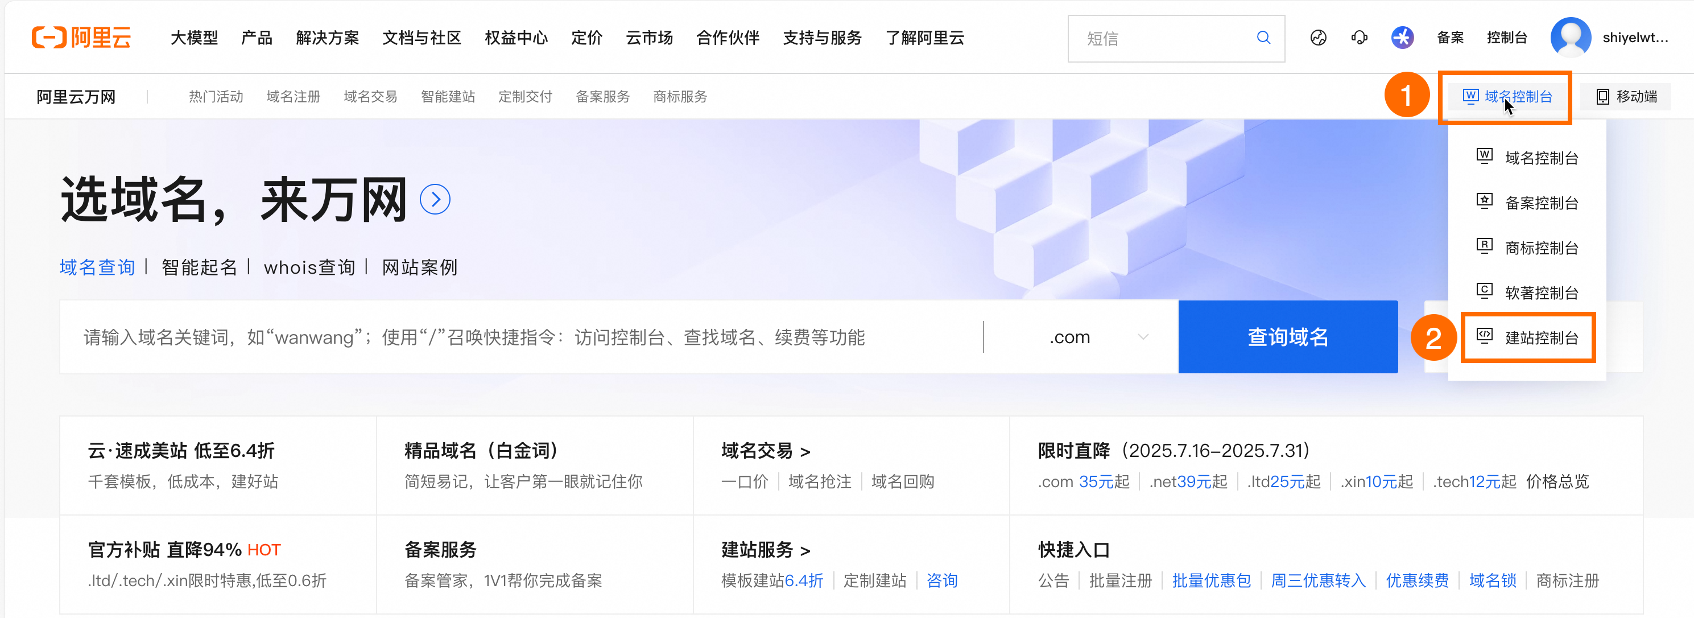Open the 域名控制台 dropdown trigger
The height and width of the screenshot is (618, 1694).
[1507, 97]
